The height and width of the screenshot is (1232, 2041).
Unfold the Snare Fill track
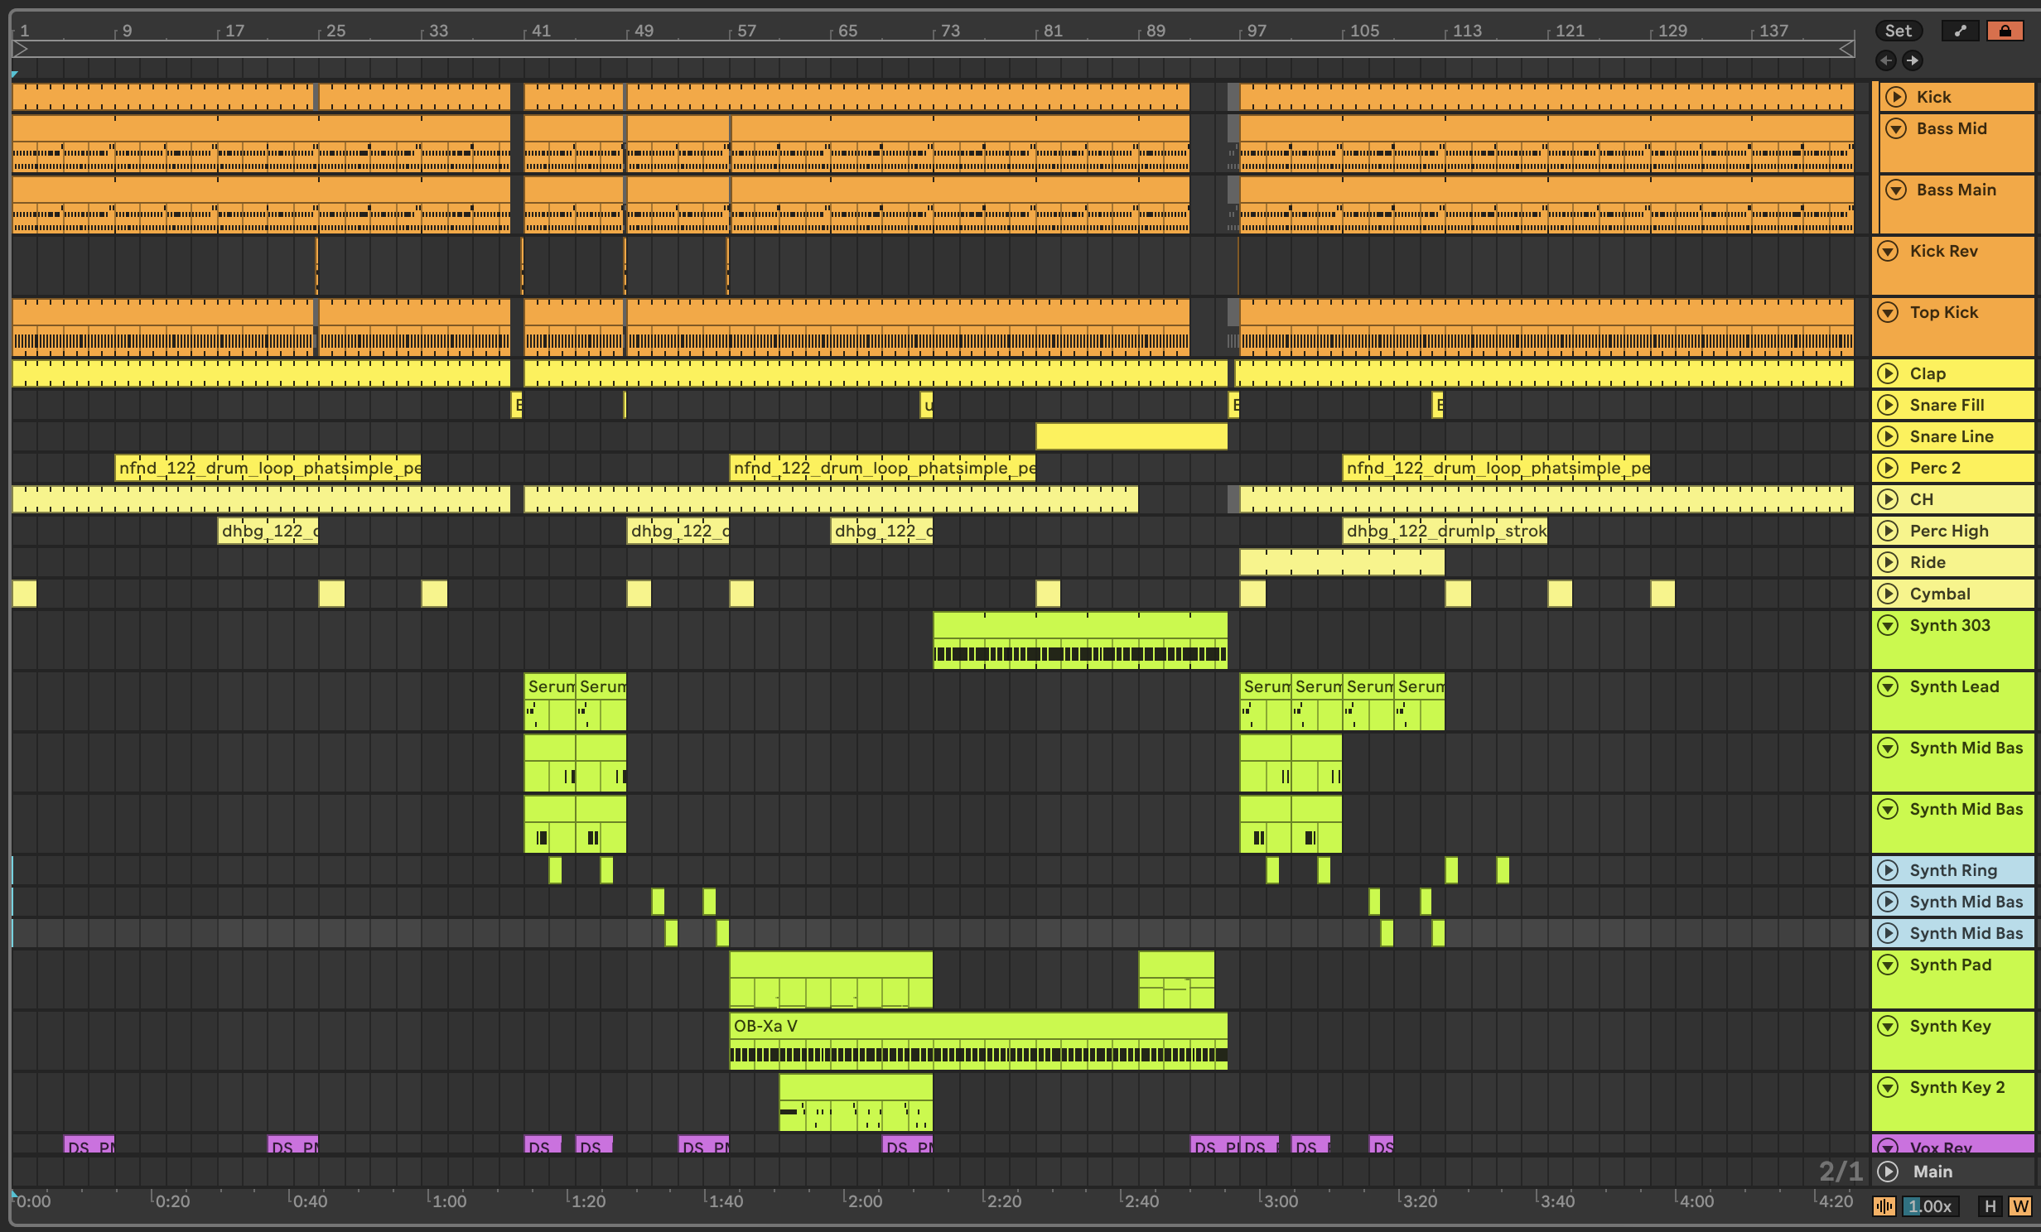[1888, 405]
